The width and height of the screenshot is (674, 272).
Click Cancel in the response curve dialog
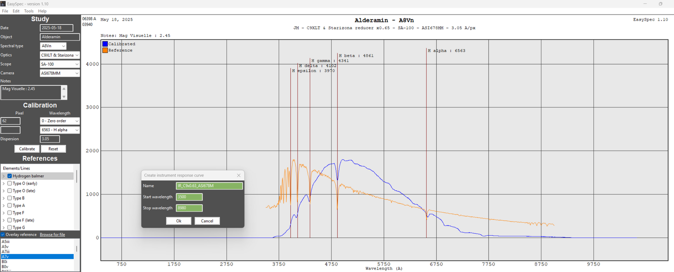point(207,221)
